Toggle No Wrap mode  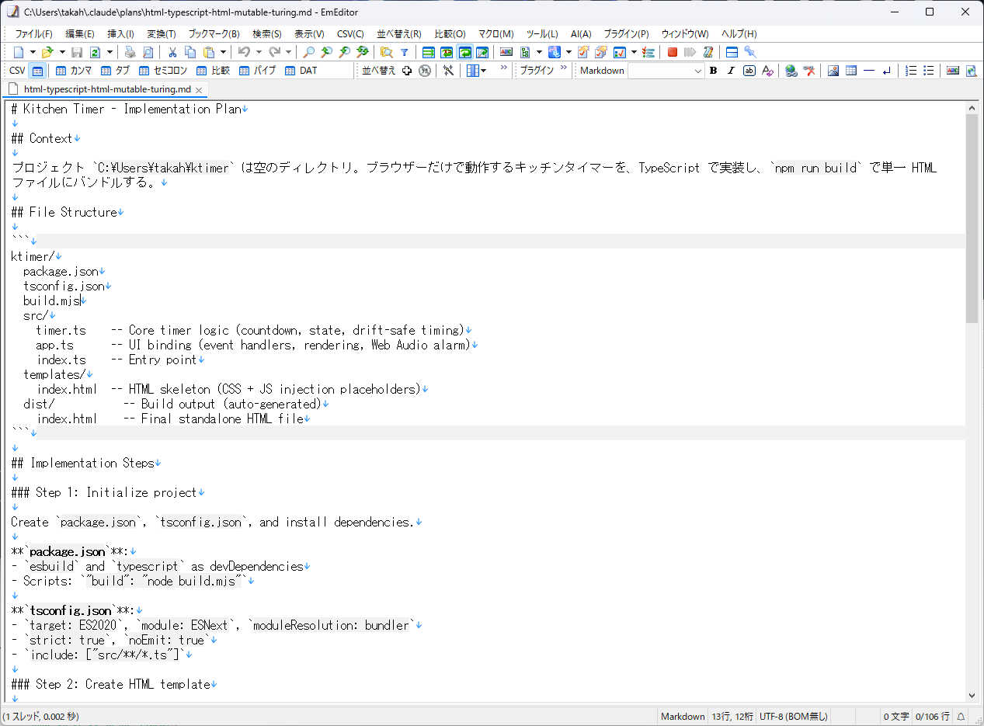428,52
